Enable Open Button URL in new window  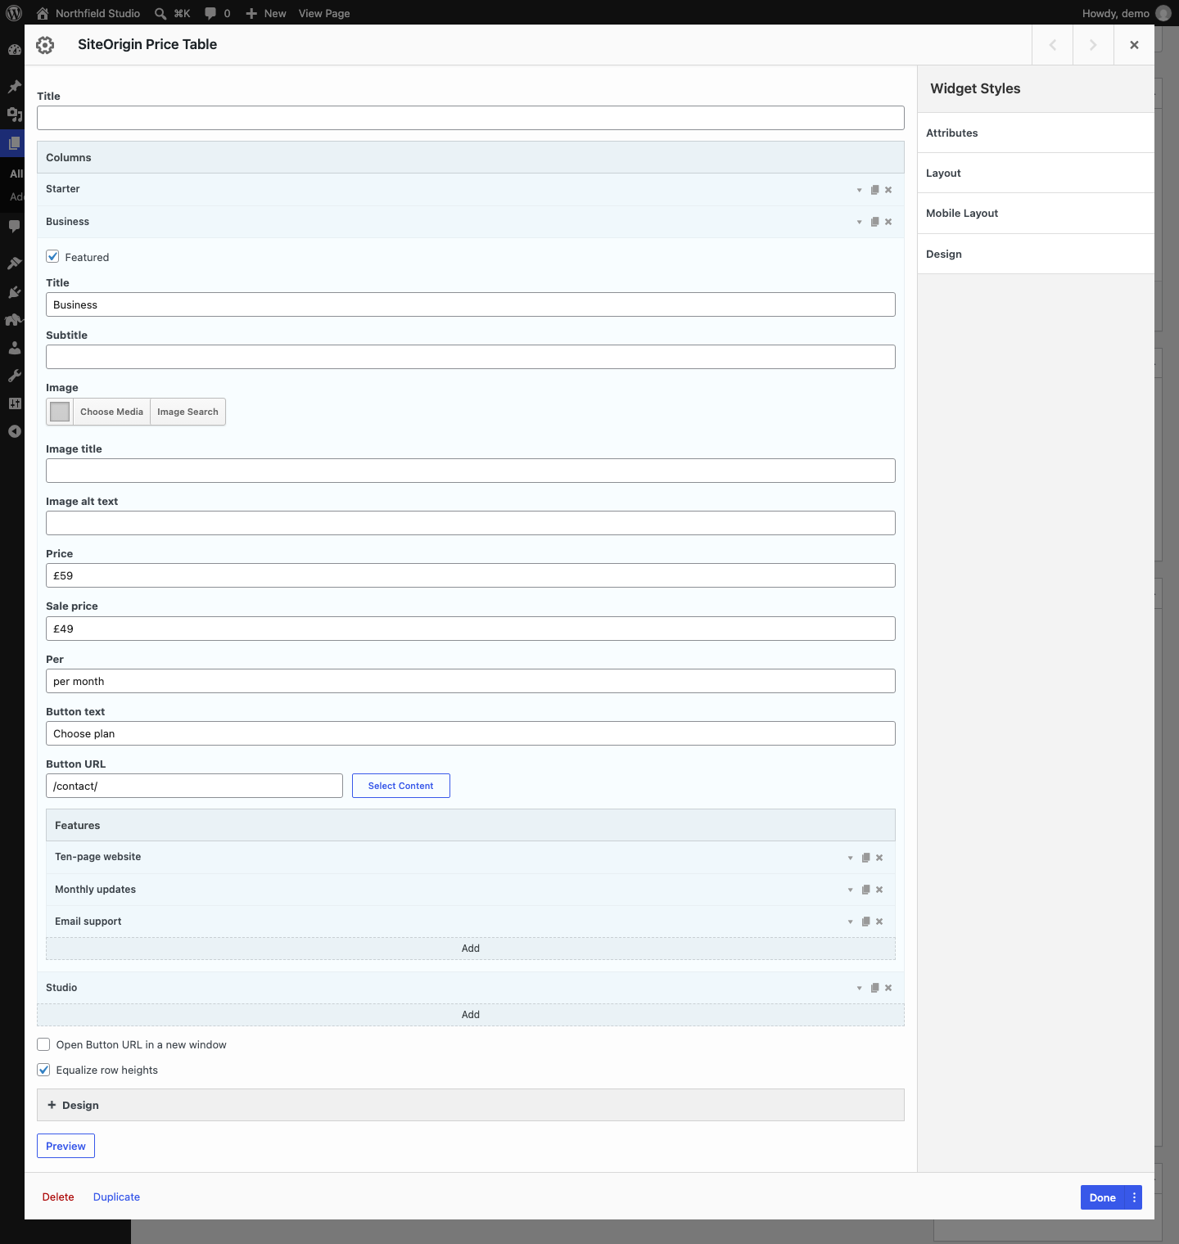pyautogui.click(x=43, y=1044)
